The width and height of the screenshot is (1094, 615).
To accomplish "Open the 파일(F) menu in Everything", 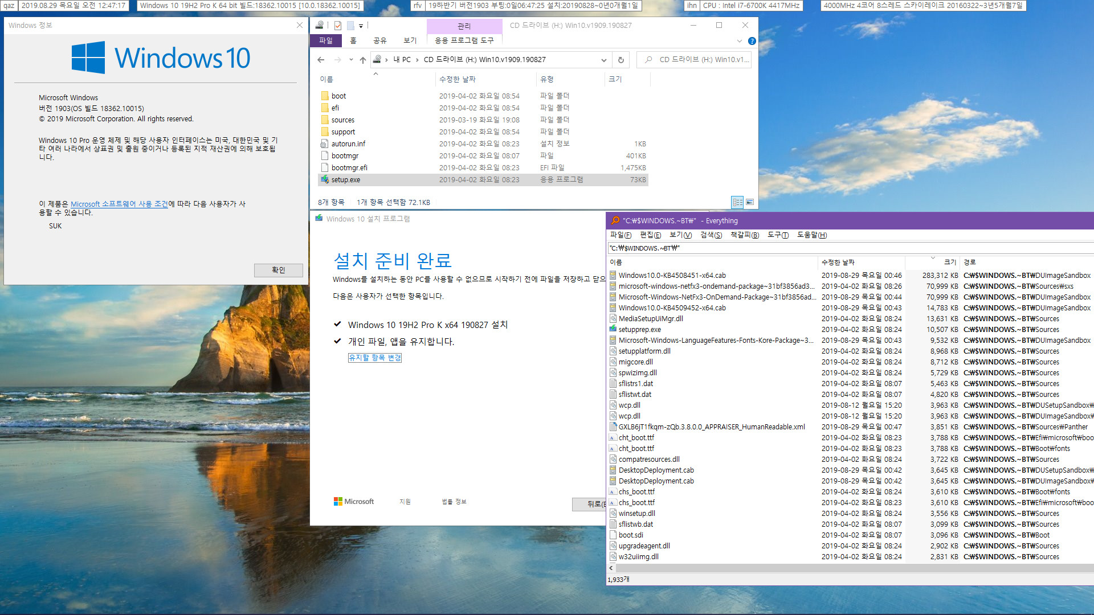I will tap(621, 235).
